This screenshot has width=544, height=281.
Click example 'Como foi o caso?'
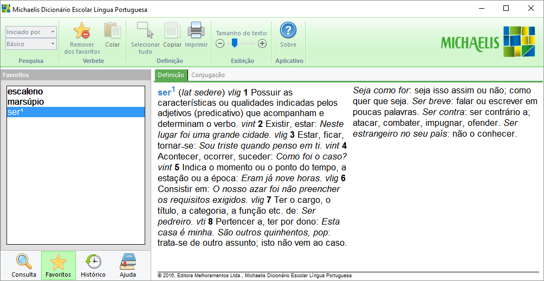pyautogui.click(x=311, y=157)
